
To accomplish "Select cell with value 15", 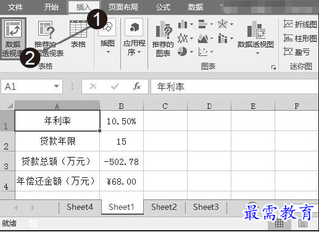I will [x=122, y=142].
